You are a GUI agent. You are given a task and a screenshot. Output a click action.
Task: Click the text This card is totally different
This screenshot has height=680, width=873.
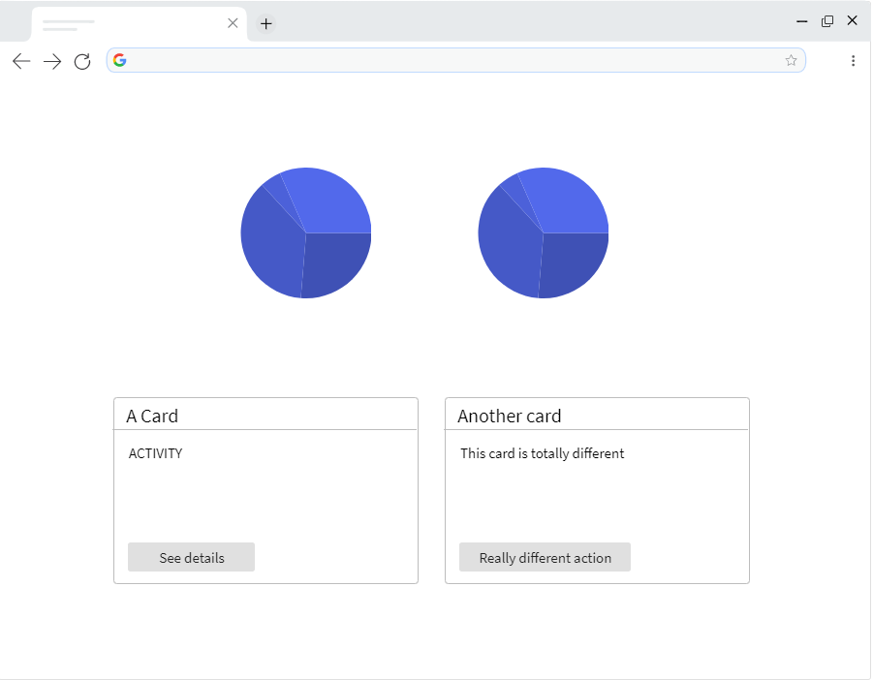pyautogui.click(x=543, y=453)
